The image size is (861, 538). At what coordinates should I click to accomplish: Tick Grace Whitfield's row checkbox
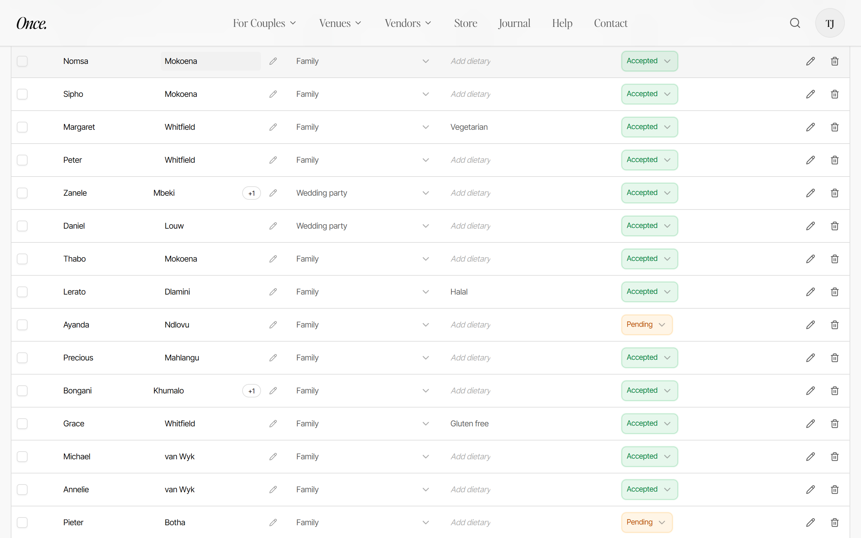tap(22, 424)
